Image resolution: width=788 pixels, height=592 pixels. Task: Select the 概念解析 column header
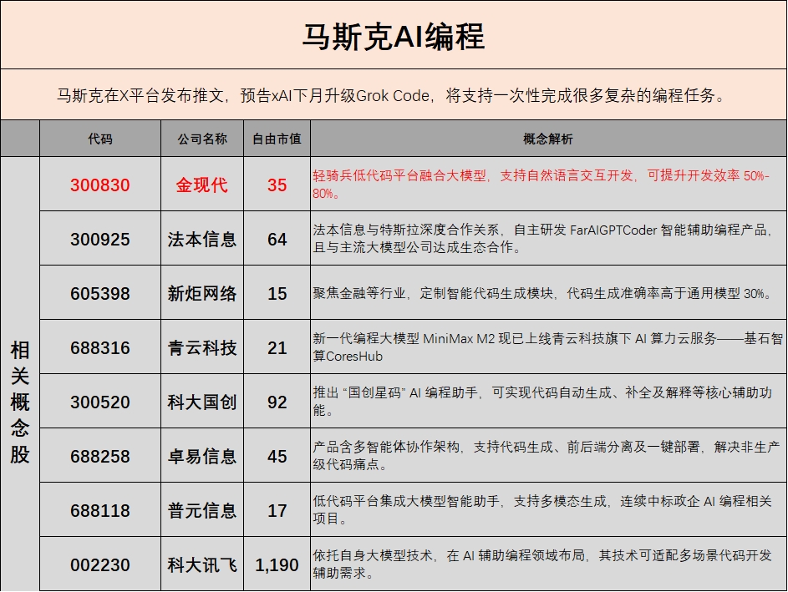point(548,139)
